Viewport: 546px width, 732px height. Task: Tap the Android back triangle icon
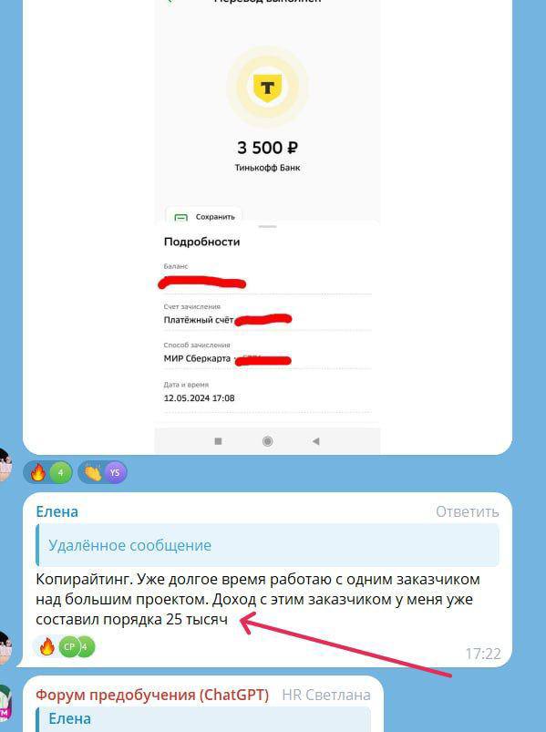[316, 441]
